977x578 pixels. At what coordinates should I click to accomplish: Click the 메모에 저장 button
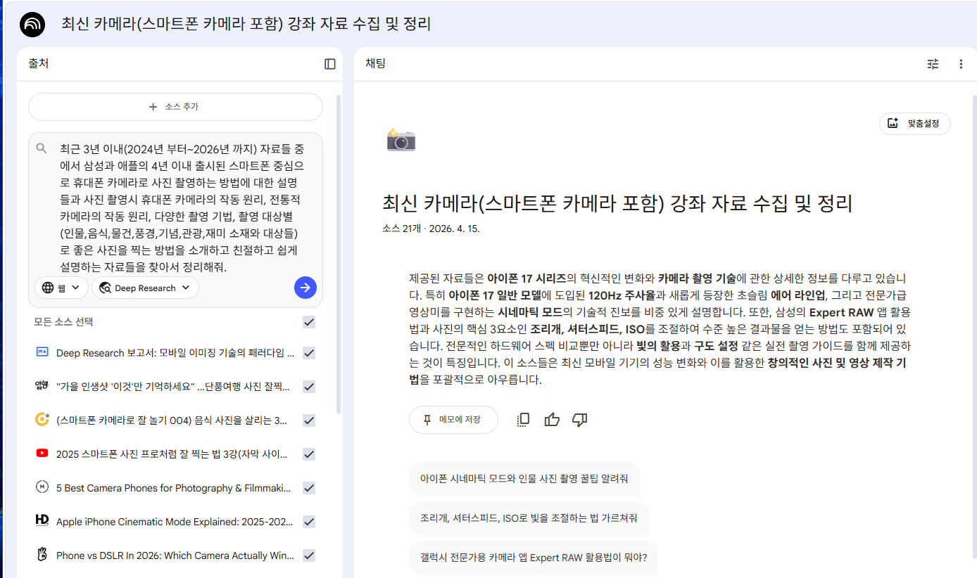click(x=453, y=420)
